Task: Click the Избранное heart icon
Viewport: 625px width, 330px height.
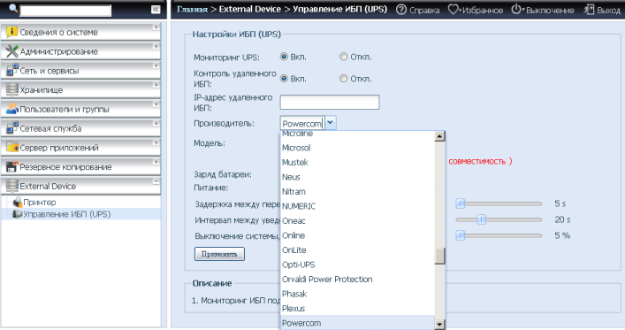Action: click(x=454, y=10)
